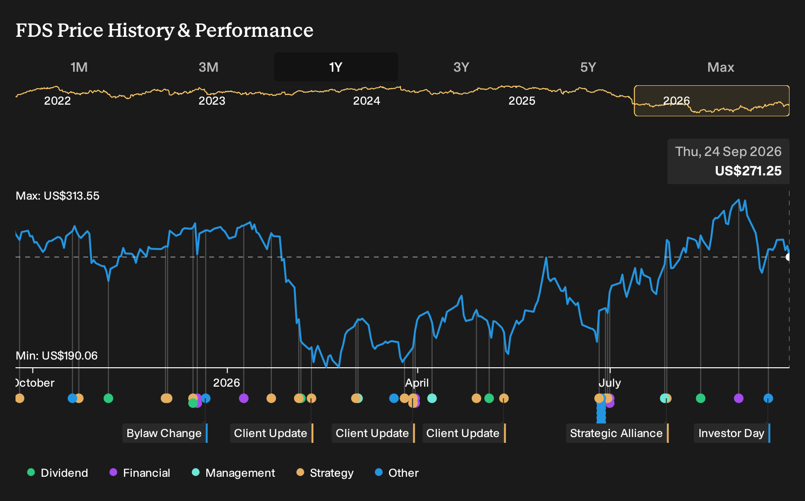Click the stacked blue event dots under July
This screenshot has height=501, width=805.
click(601, 413)
